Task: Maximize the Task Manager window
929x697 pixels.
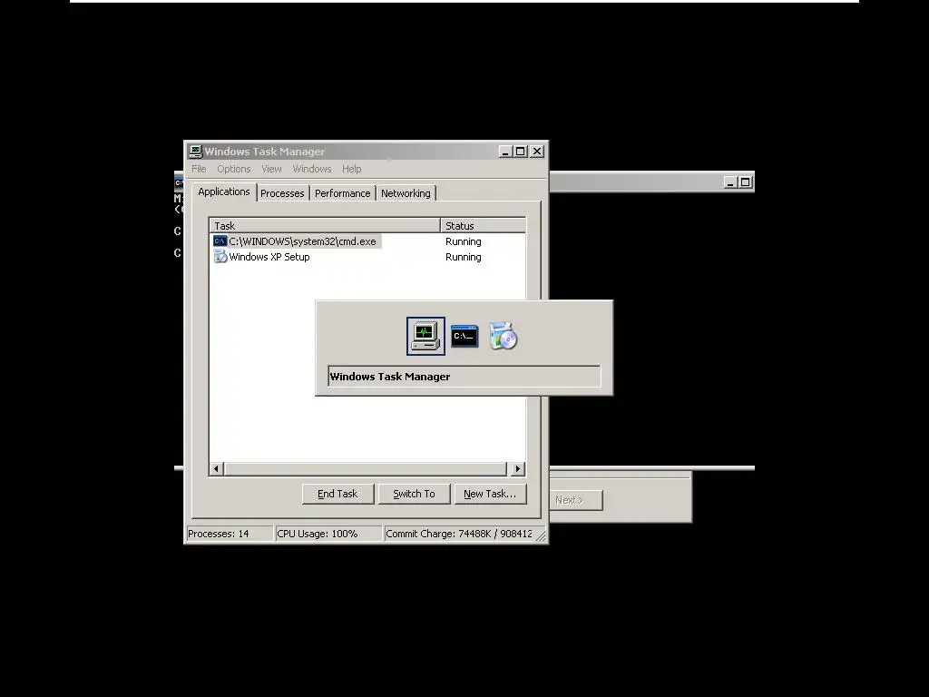Action: click(520, 152)
